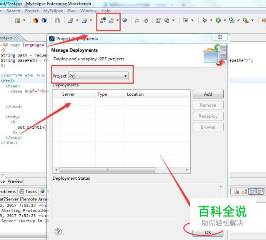Click the orange perspective icon at the toolbar edge
This screenshot has height=240, width=266.
click(264, 20)
